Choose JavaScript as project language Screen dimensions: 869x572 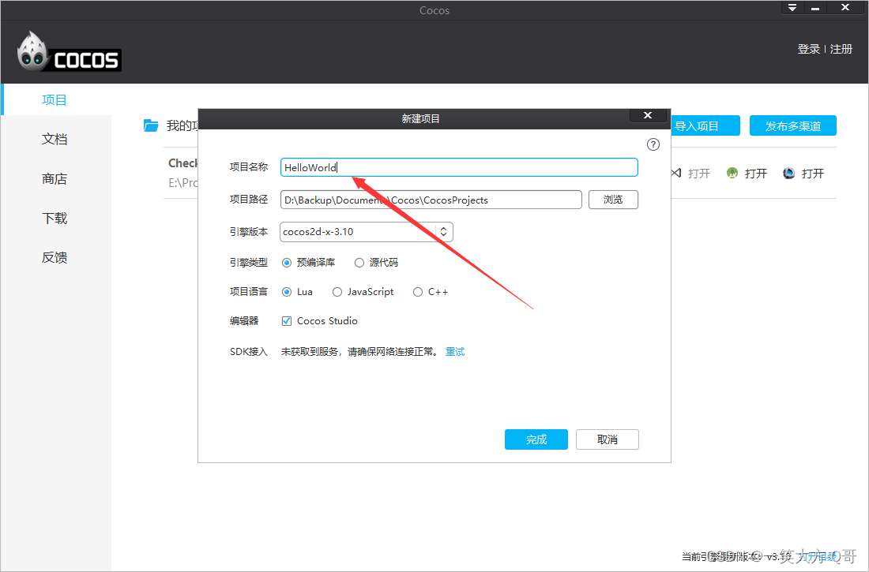coord(337,291)
